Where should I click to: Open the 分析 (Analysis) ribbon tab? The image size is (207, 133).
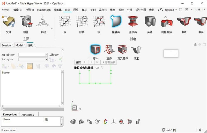tap(130, 10)
